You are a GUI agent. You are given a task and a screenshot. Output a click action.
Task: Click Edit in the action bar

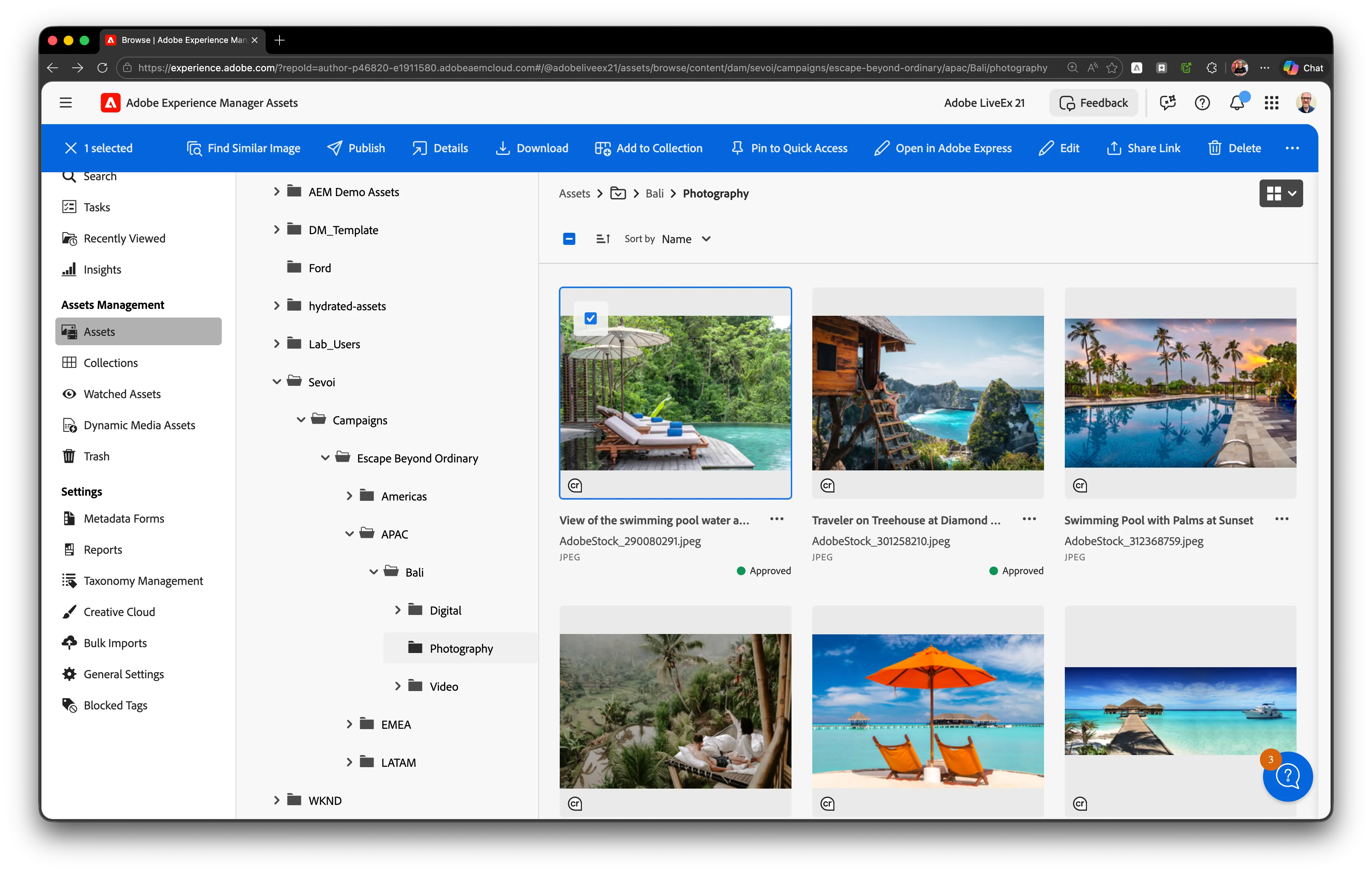1059,148
